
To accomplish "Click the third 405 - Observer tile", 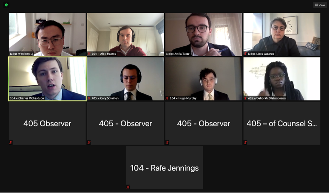I will coord(204,123).
